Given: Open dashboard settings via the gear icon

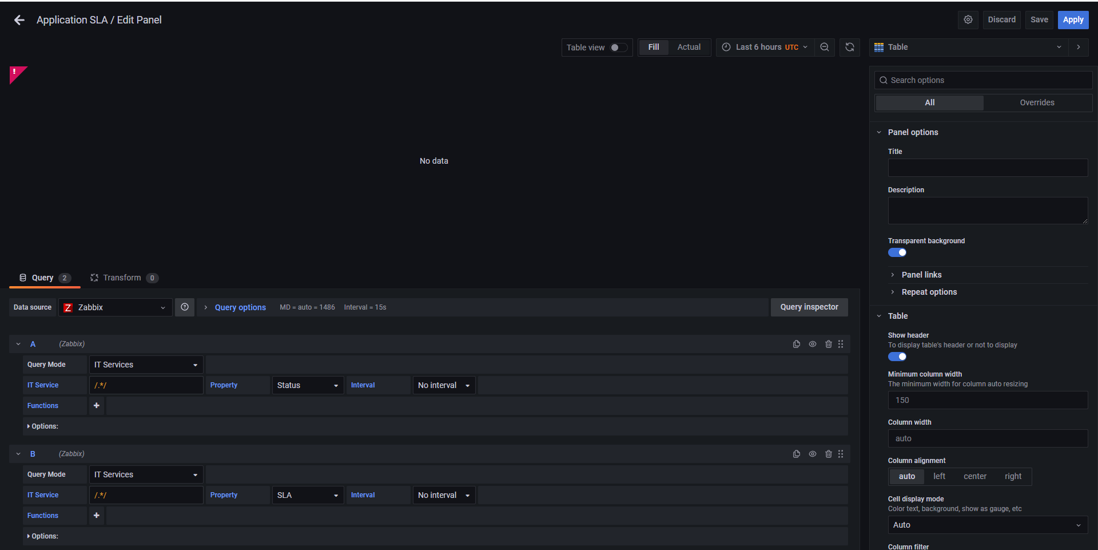Looking at the screenshot, I should (x=968, y=19).
